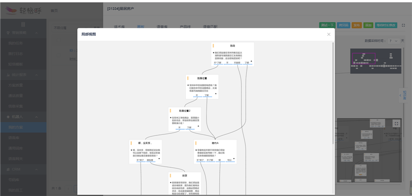
Task: Click the fullscreen icon beside 等待时长修改
Action: (x=404, y=25)
